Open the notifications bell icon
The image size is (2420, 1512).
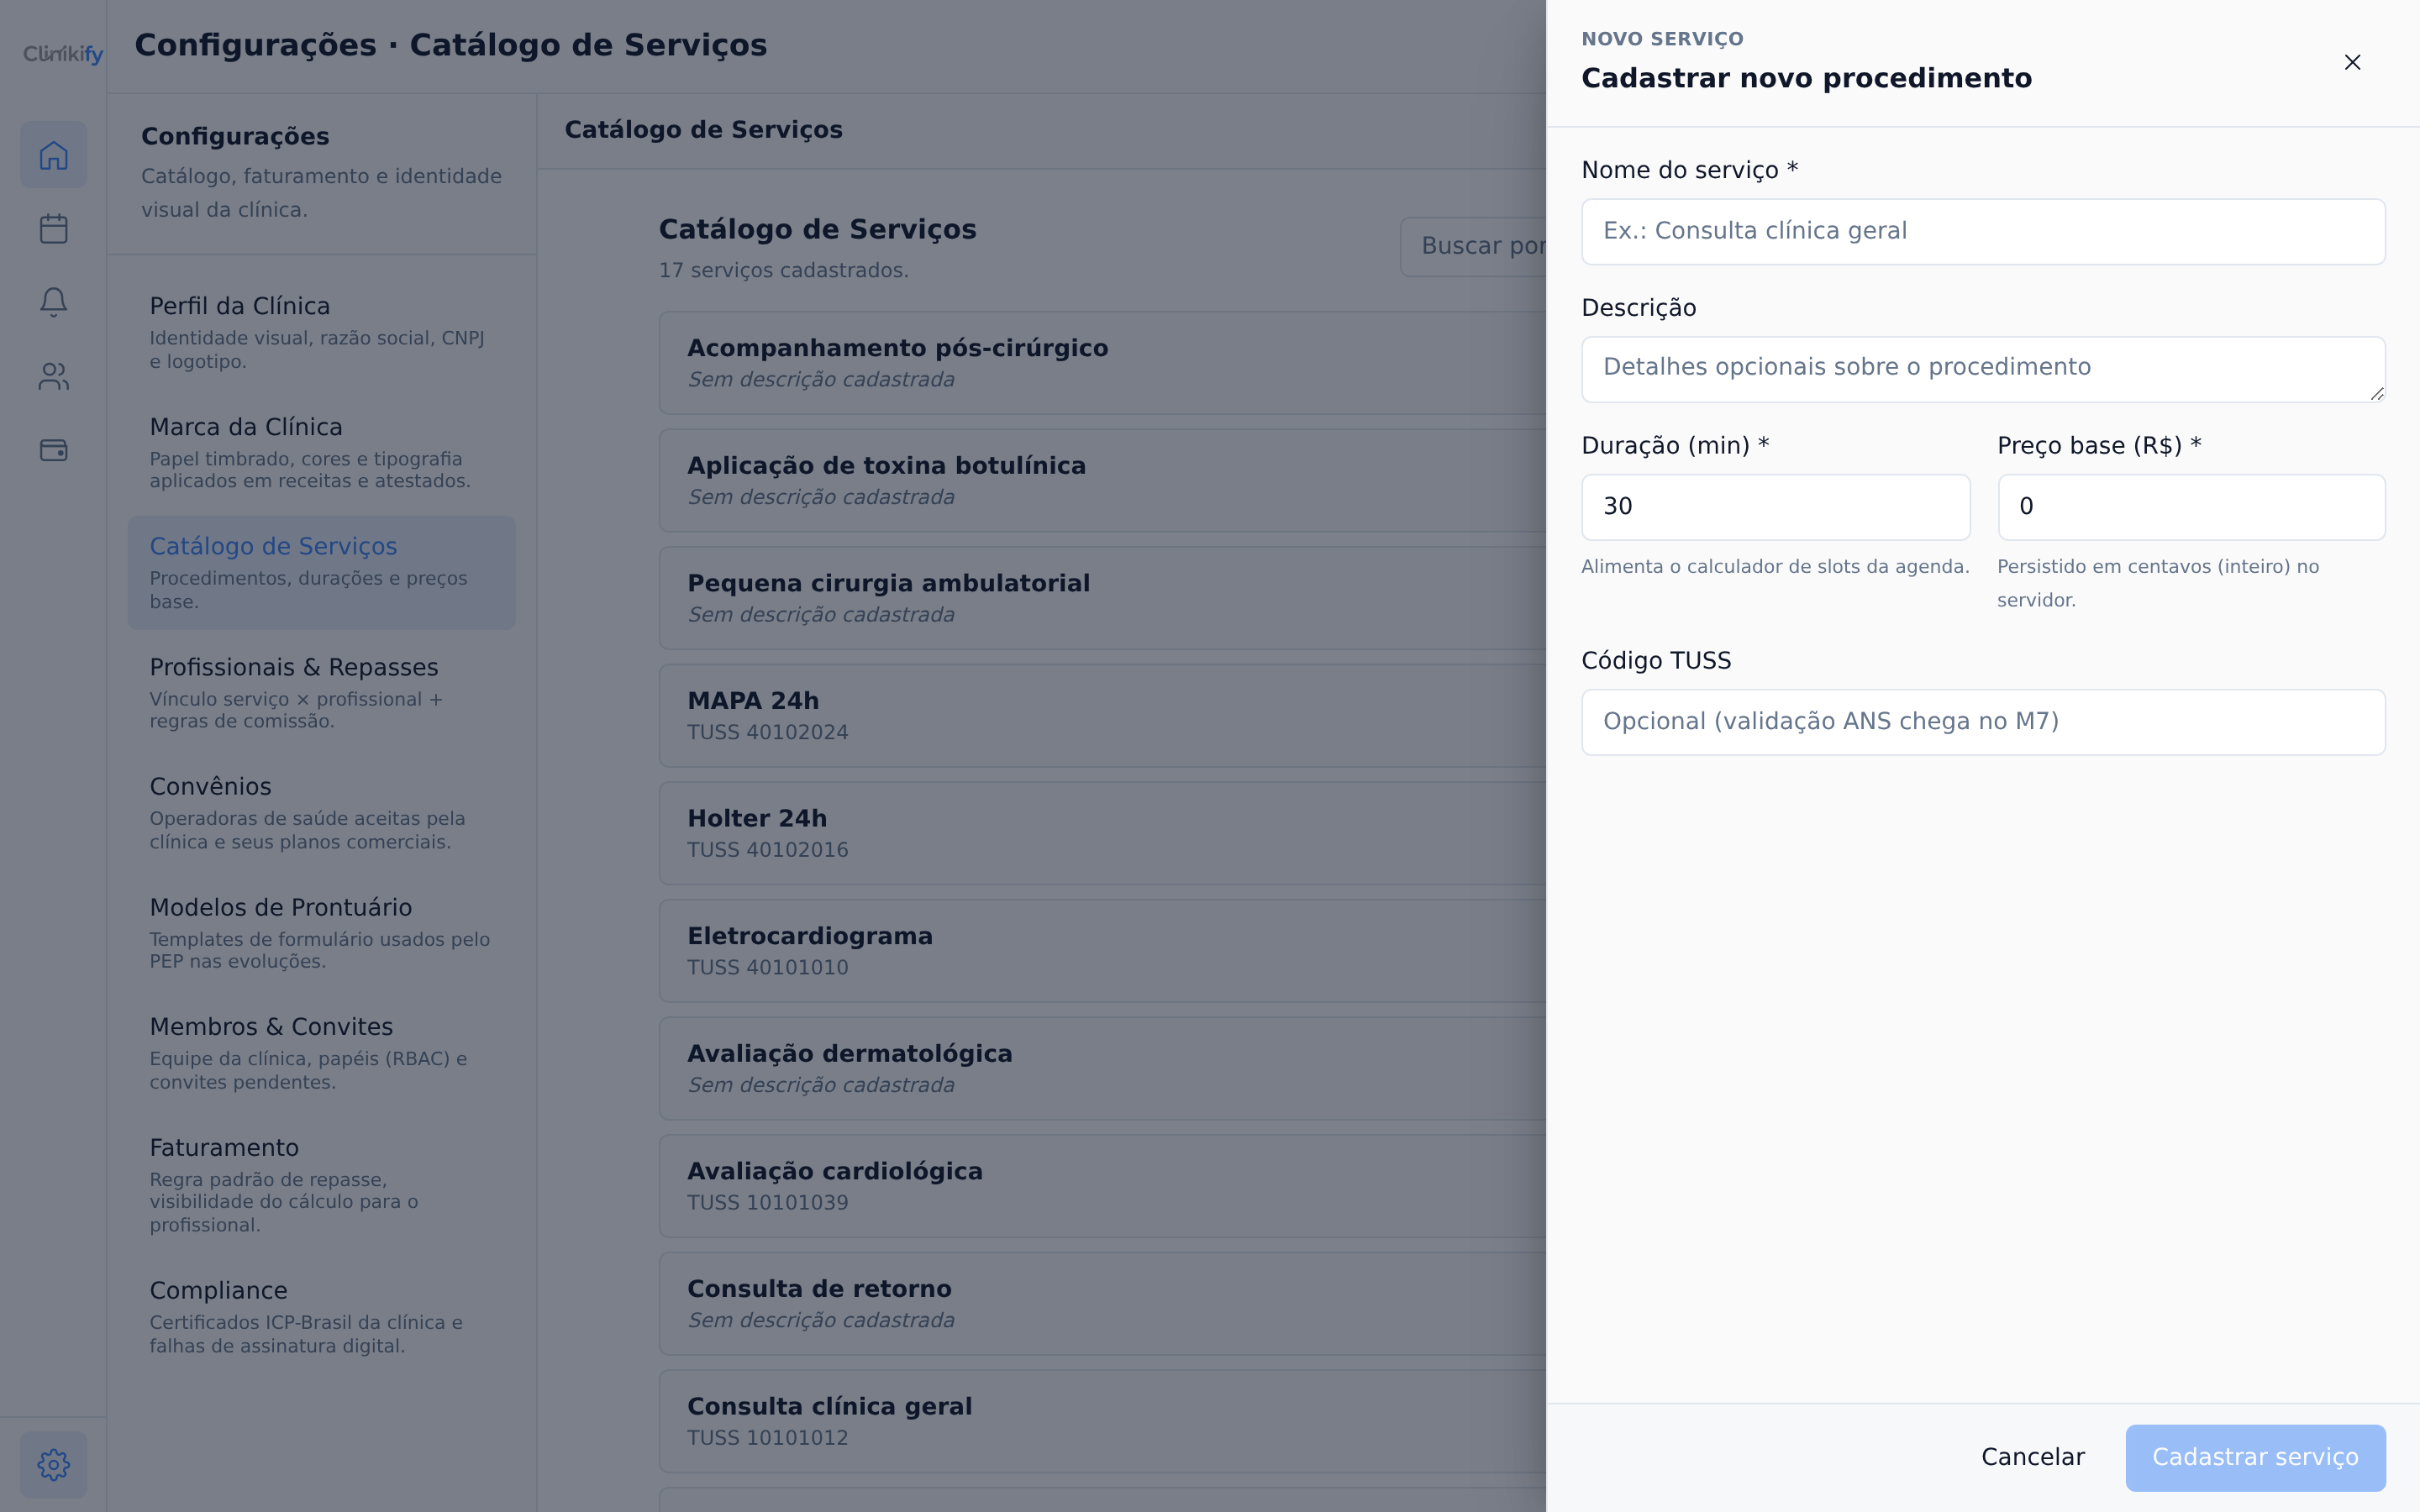pyautogui.click(x=54, y=302)
